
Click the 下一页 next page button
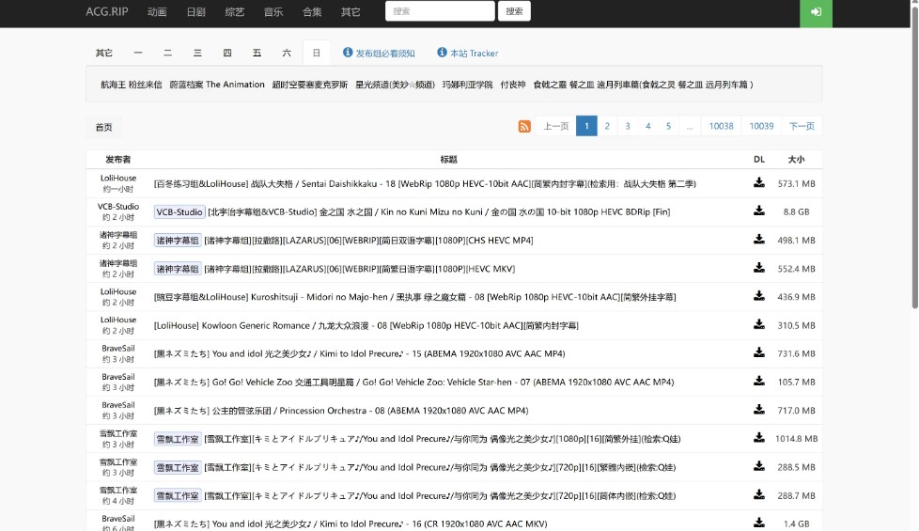pos(801,126)
